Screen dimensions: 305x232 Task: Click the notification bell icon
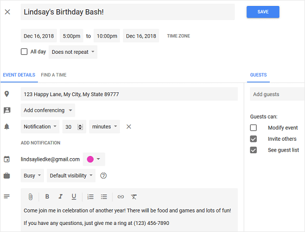pyautogui.click(x=7, y=127)
